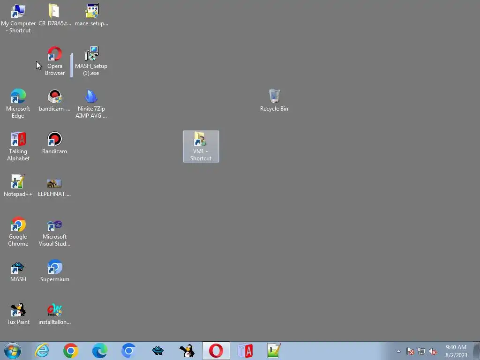The height and width of the screenshot is (360, 480).
Task: Select the CR_D78A5 folder icon on desktop
Action: click(54, 15)
